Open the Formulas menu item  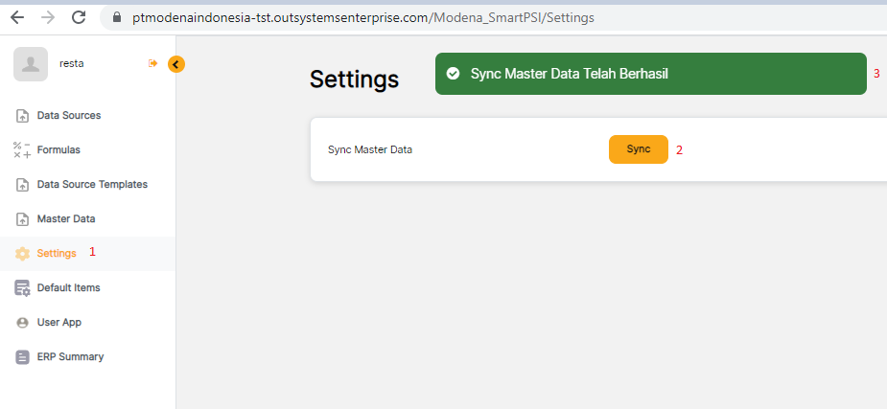click(58, 150)
